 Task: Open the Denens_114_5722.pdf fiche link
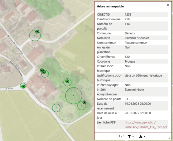[146, 125]
